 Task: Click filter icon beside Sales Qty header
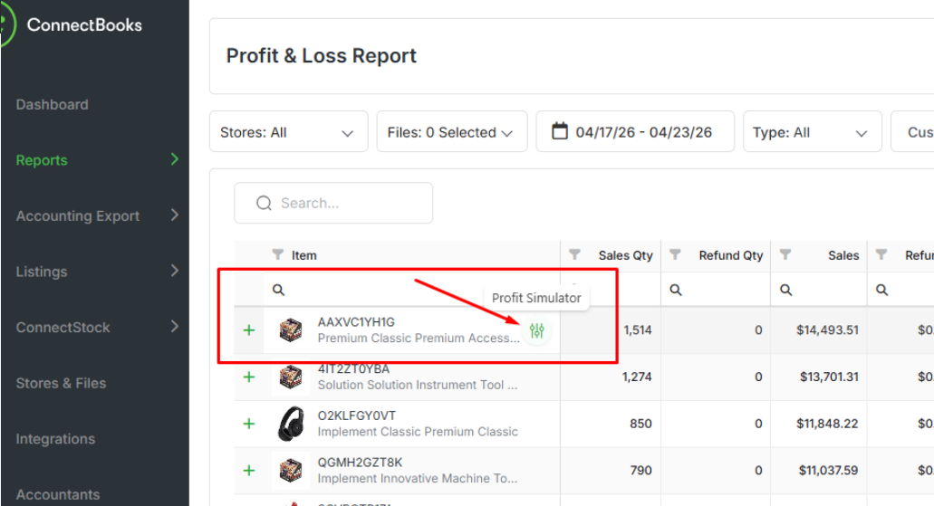575,254
